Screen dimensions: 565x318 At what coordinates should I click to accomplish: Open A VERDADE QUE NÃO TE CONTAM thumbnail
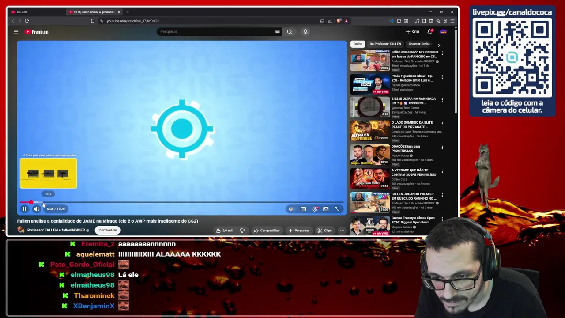[370, 178]
